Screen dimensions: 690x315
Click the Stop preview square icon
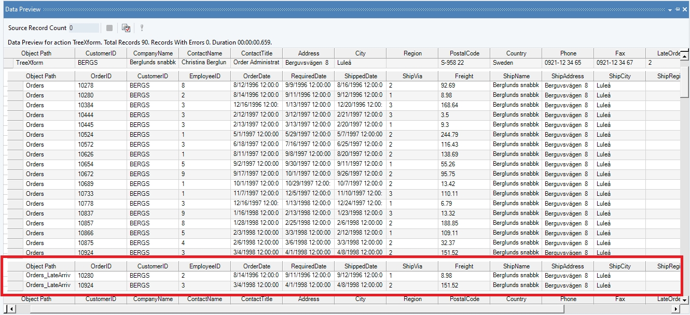click(109, 28)
